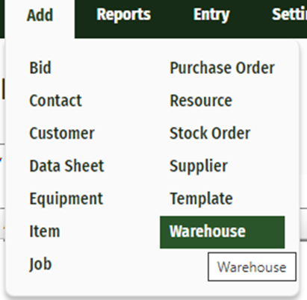Open the Add menu tab

coord(40,16)
